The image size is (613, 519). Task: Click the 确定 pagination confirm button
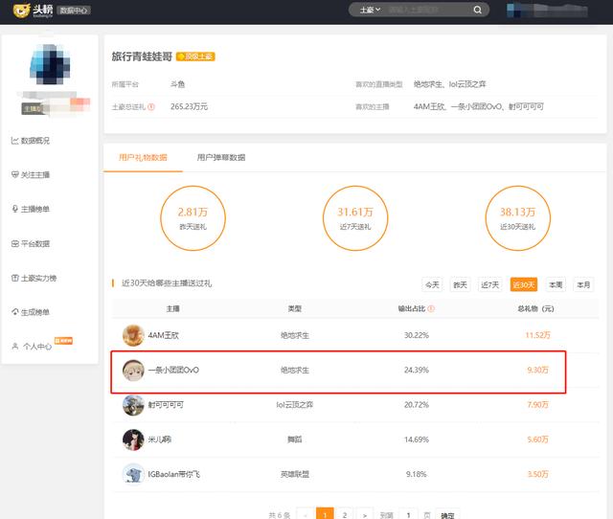(447, 515)
